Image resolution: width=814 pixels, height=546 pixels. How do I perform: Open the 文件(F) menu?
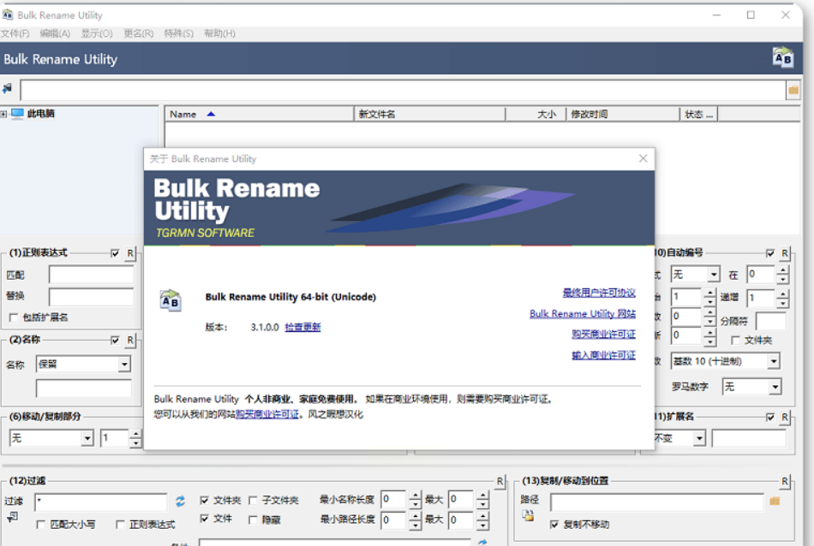(15, 33)
